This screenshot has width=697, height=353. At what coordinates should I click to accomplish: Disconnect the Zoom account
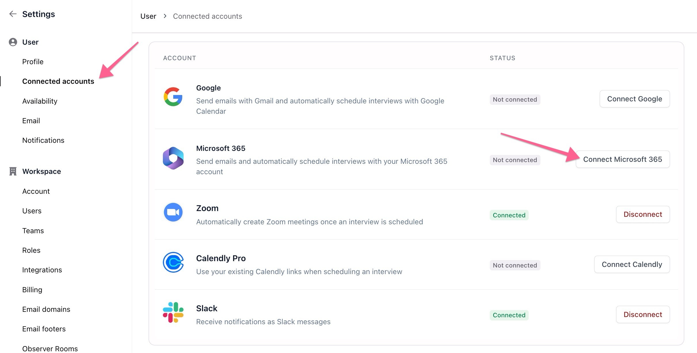pos(643,215)
